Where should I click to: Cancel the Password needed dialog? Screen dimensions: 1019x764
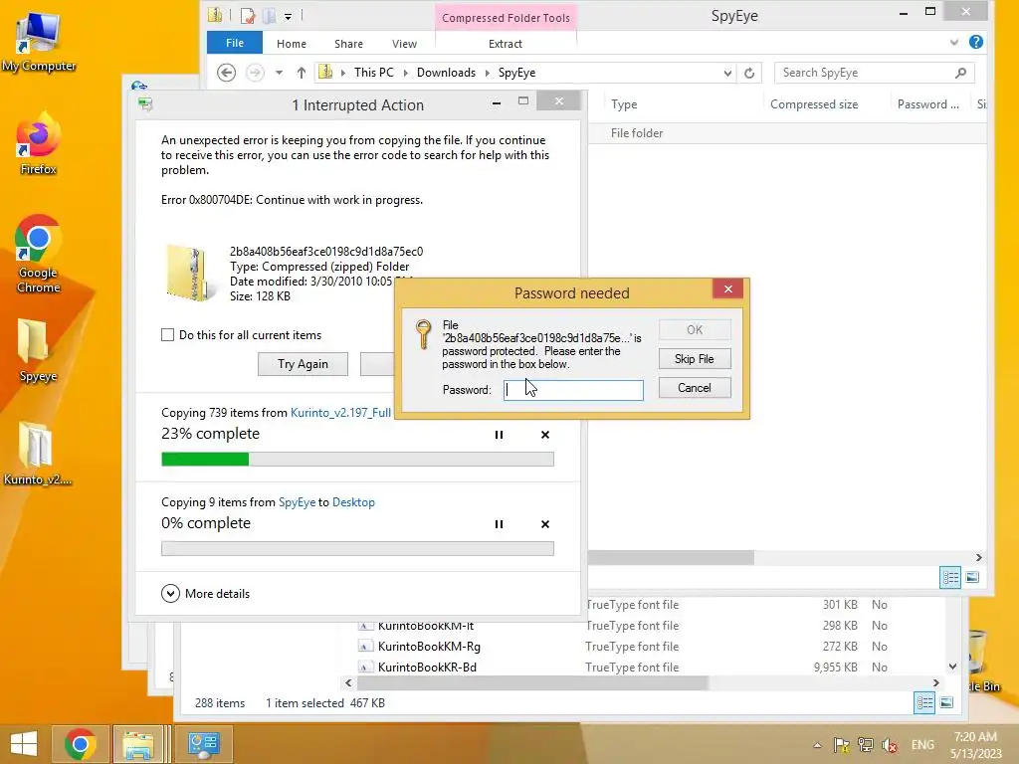694,388
